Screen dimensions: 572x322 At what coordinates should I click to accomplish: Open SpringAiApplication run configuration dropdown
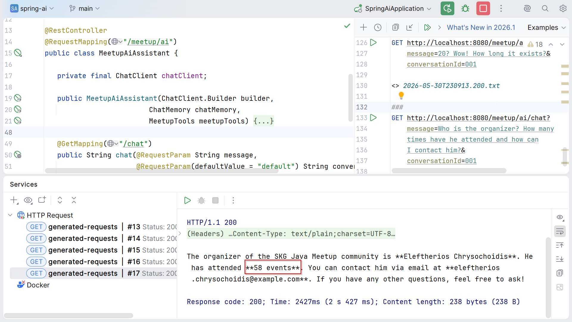tap(393, 8)
